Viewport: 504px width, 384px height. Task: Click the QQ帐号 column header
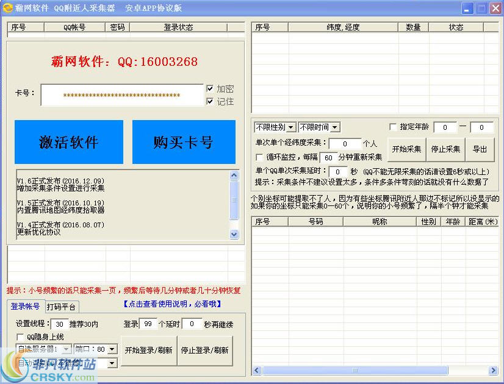click(x=74, y=27)
